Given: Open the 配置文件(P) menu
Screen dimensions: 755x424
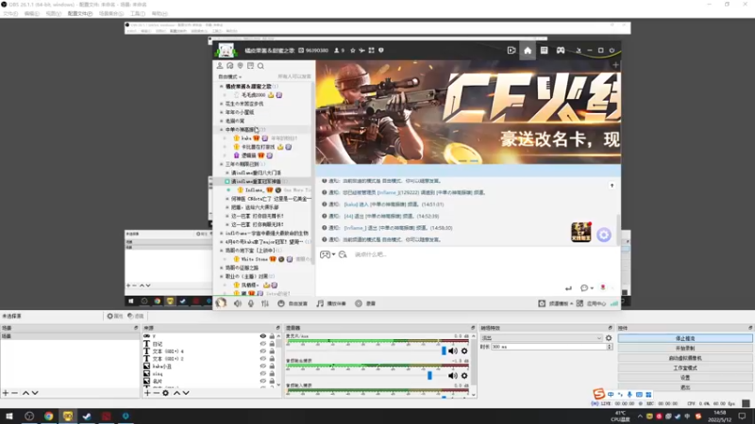Looking at the screenshot, I should tap(80, 13).
